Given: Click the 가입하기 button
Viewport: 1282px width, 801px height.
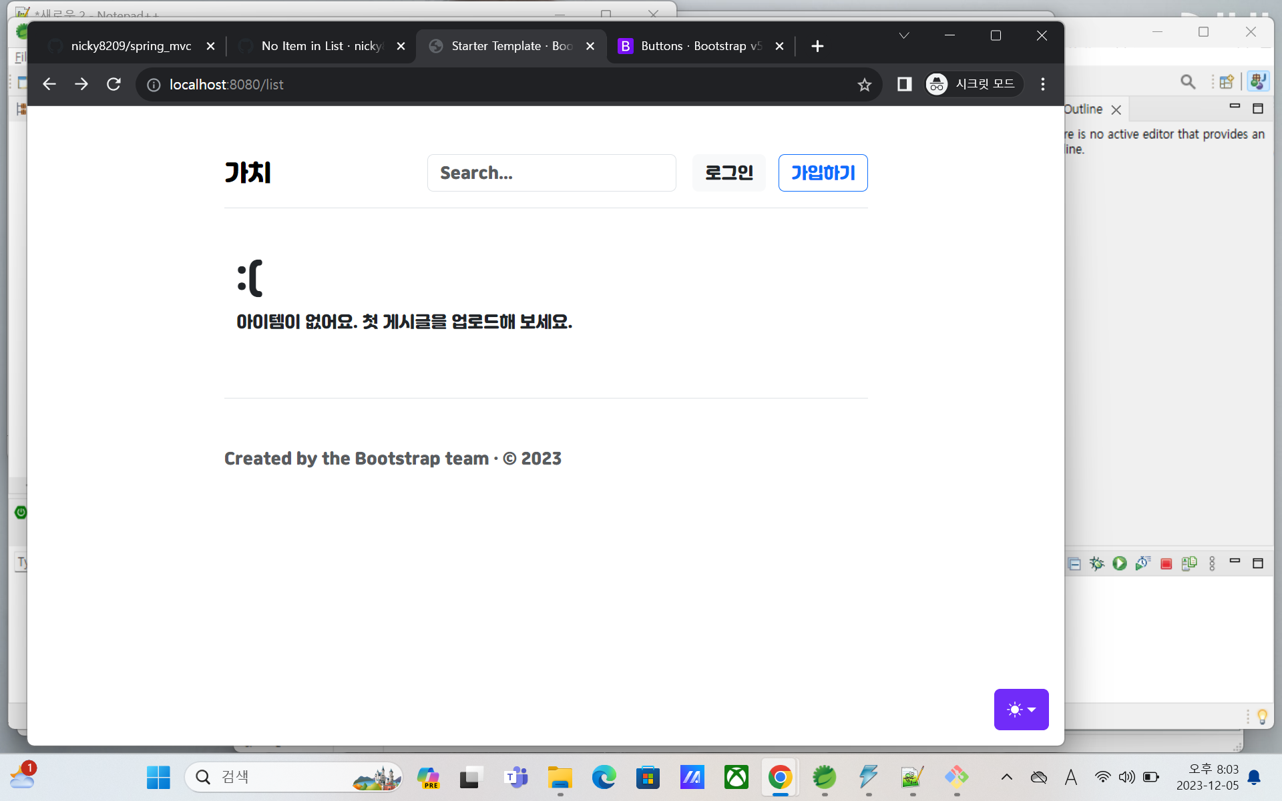Looking at the screenshot, I should tap(823, 173).
